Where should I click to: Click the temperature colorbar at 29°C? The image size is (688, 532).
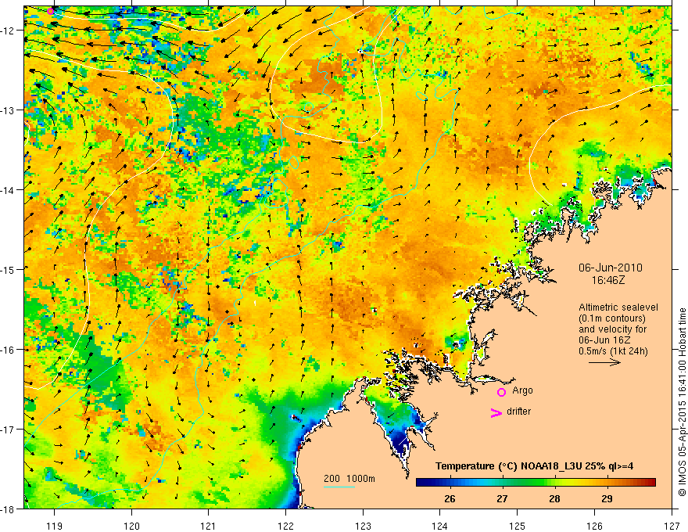(607, 483)
